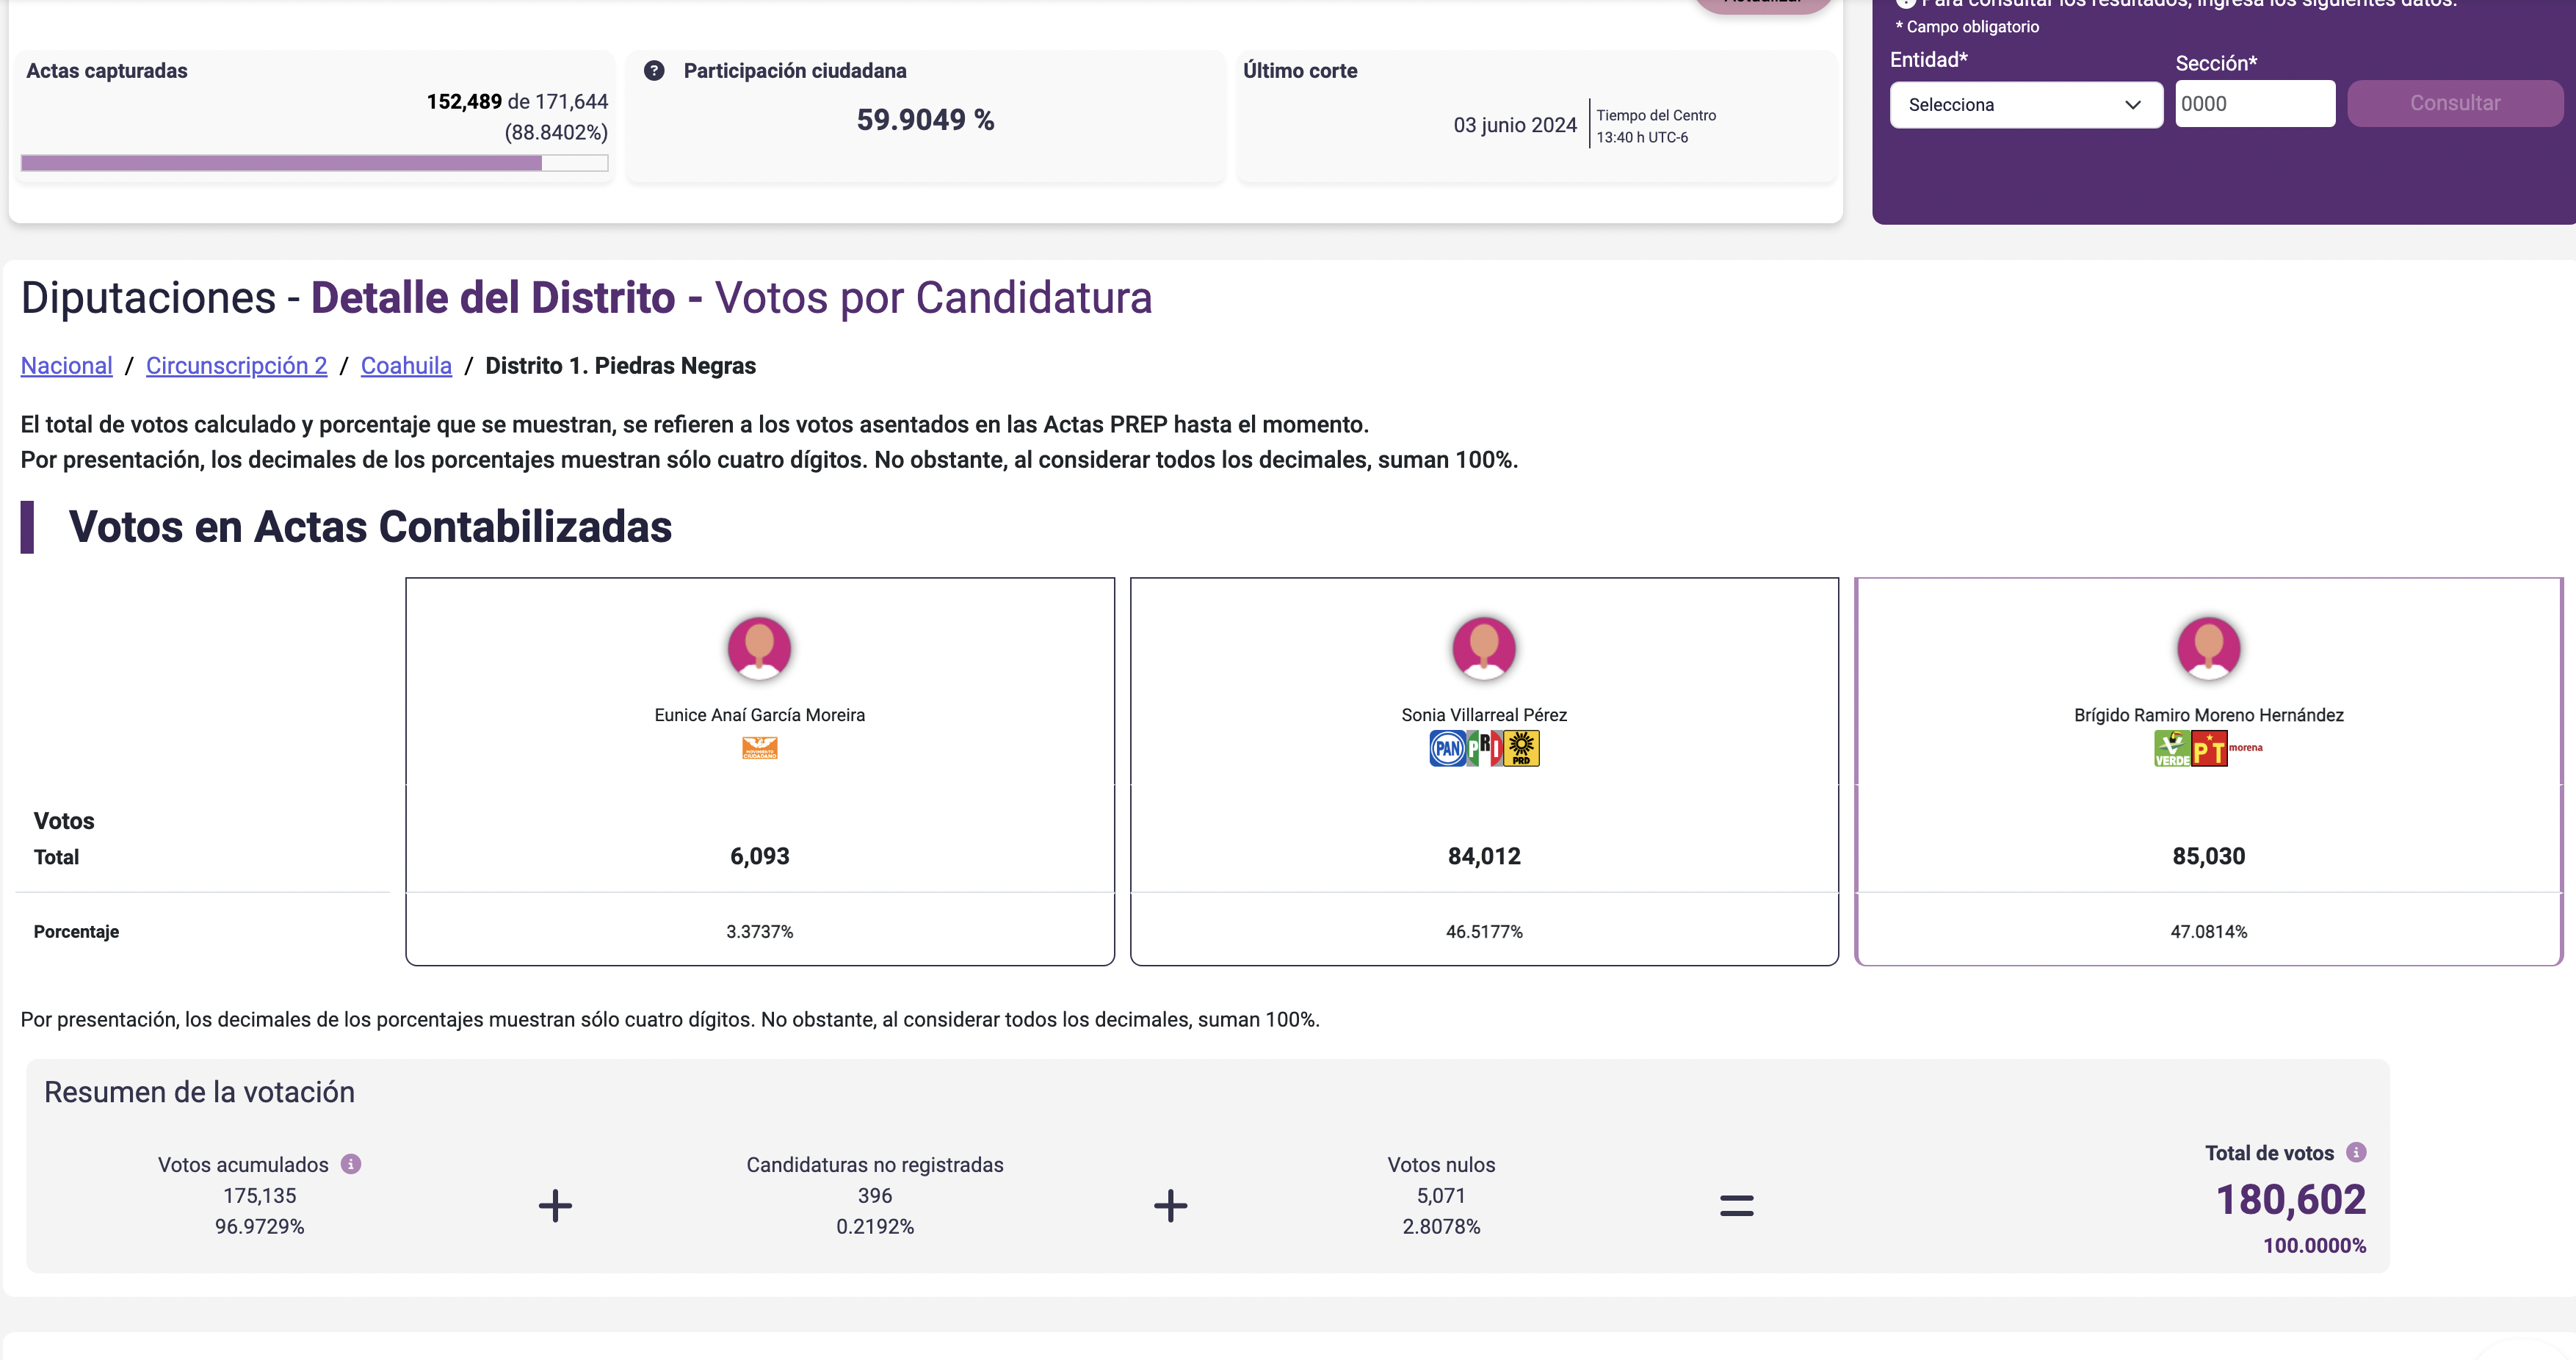
Task: Click the PAN party logo
Action: (x=1447, y=748)
